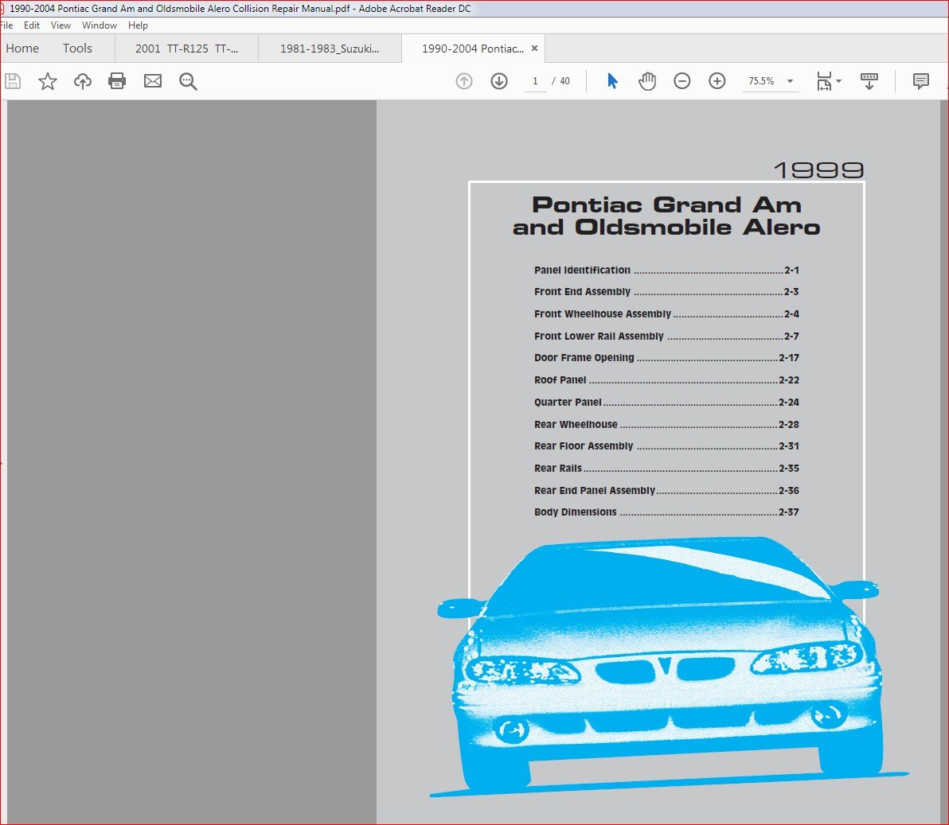Click the Door Frame Opening entry

[666, 358]
